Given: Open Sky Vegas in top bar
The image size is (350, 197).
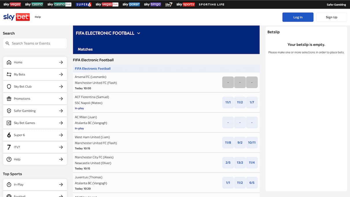Looking at the screenshot, I should (12, 4).
